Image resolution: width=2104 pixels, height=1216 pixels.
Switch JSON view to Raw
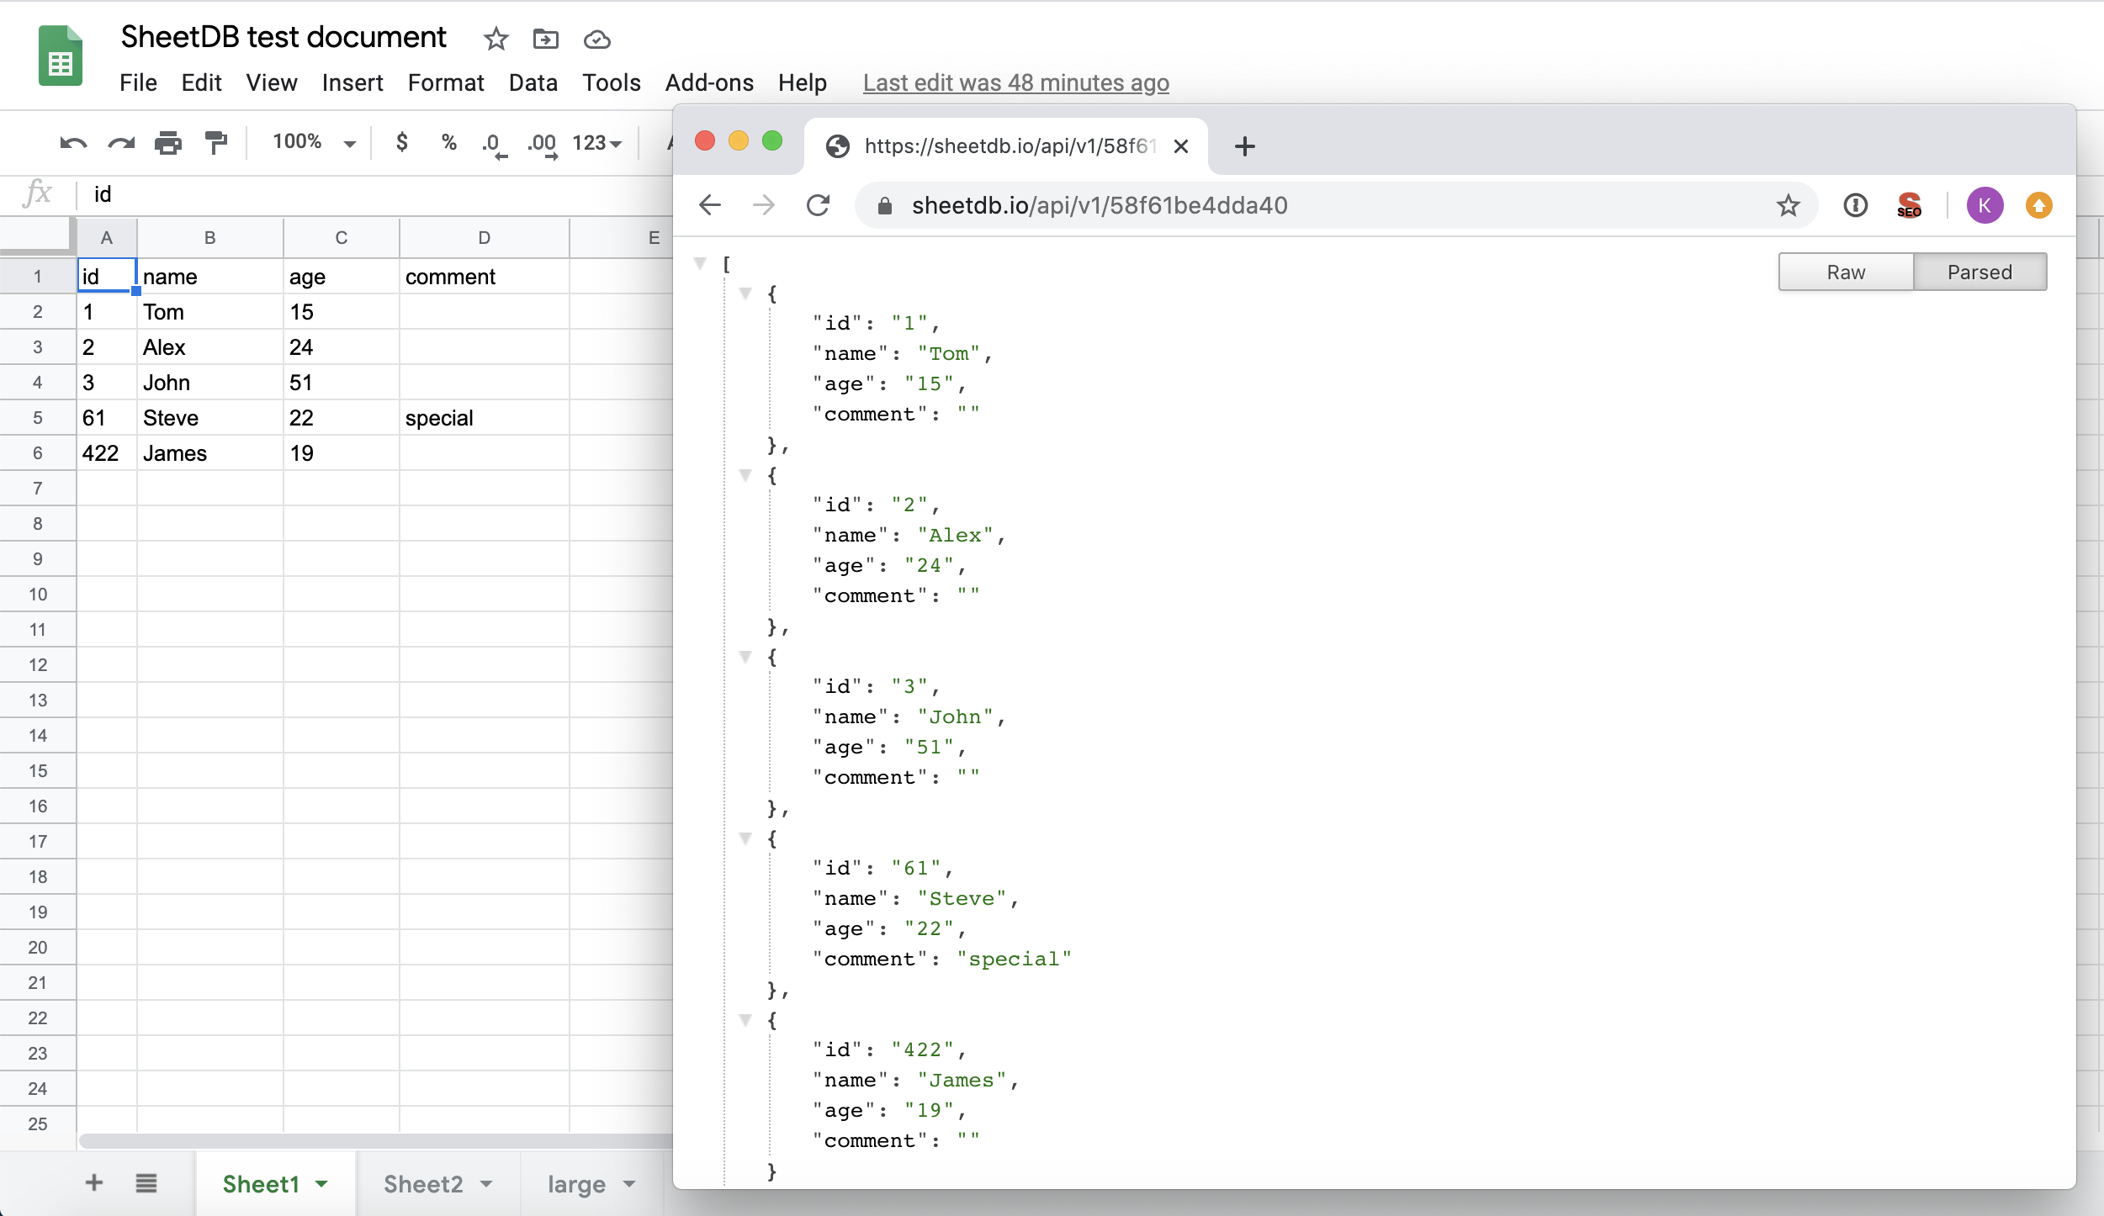[1846, 272]
